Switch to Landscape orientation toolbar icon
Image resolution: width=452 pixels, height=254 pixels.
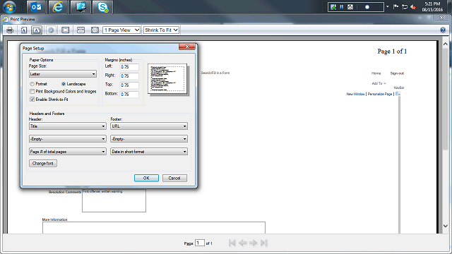(x=37, y=30)
